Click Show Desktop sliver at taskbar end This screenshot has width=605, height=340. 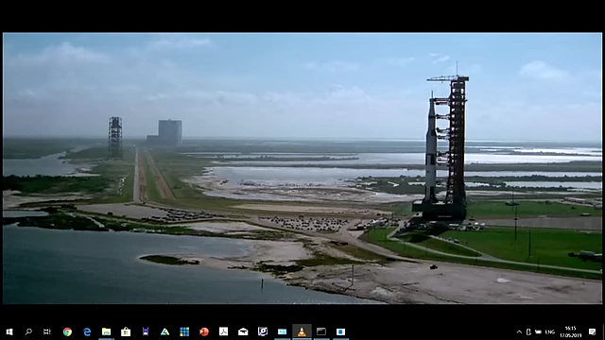point(603,331)
